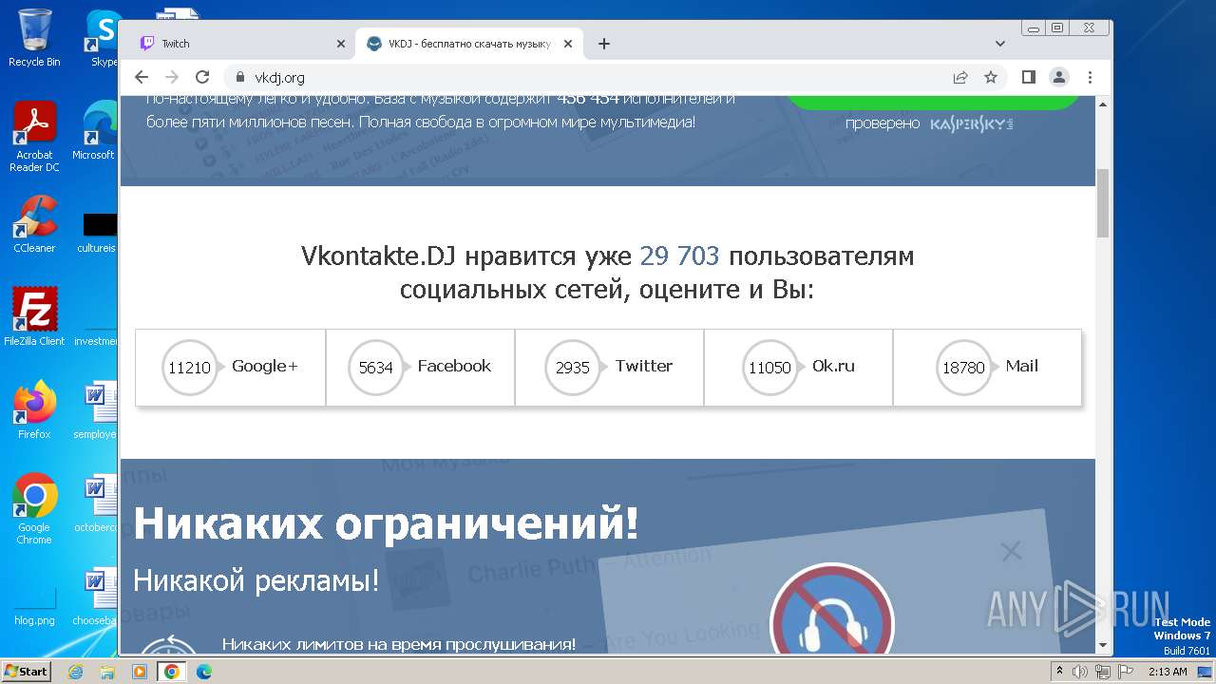The image size is (1216, 684).
Task: Select the VKDJ tab
Action: coord(469,44)
